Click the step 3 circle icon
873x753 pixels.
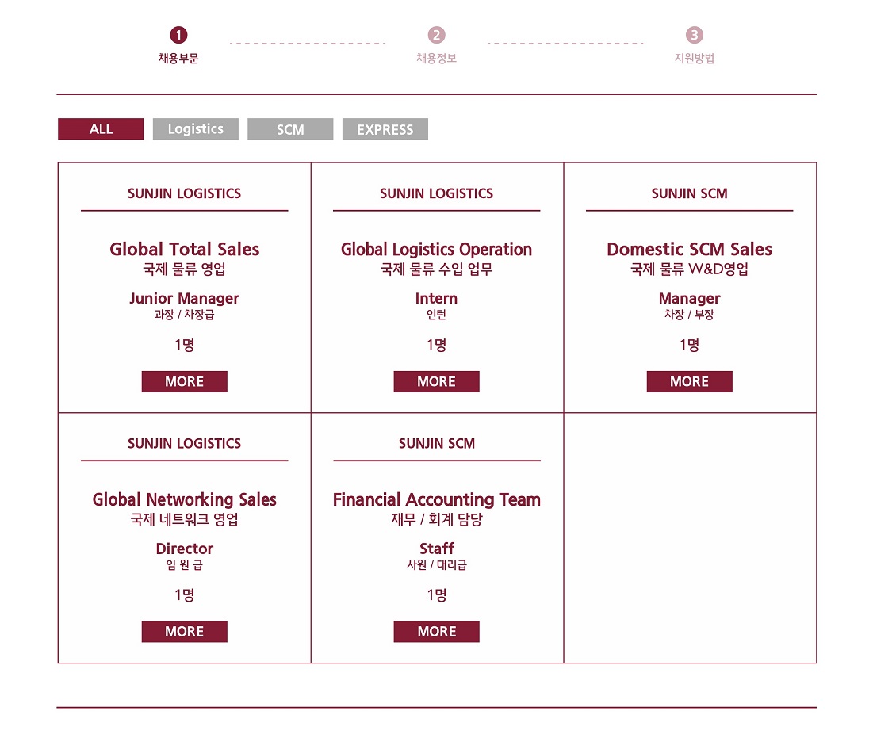[695, 35]
